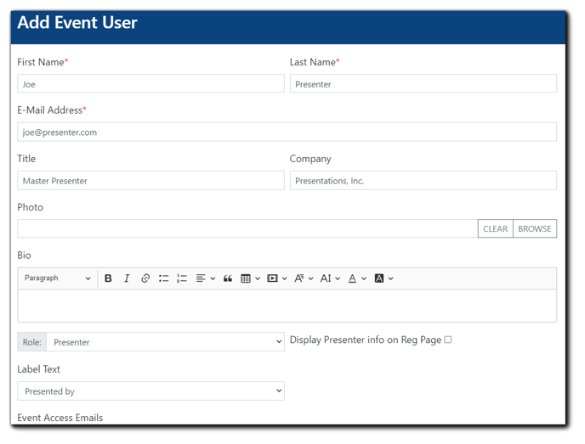585x444 pixels.
Task: Create a bulleted list in Bio
Action: 163,278
